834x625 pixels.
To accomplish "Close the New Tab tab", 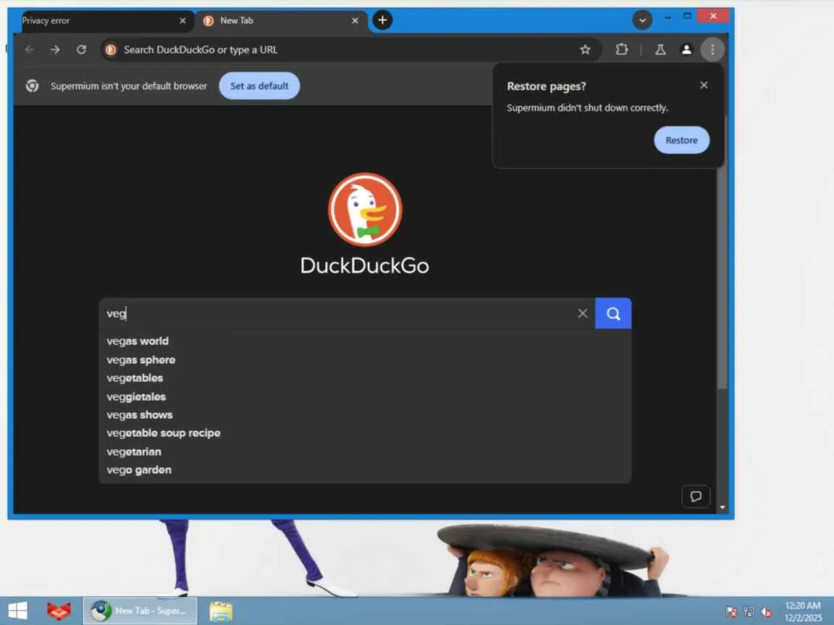I will pos(355,21).
